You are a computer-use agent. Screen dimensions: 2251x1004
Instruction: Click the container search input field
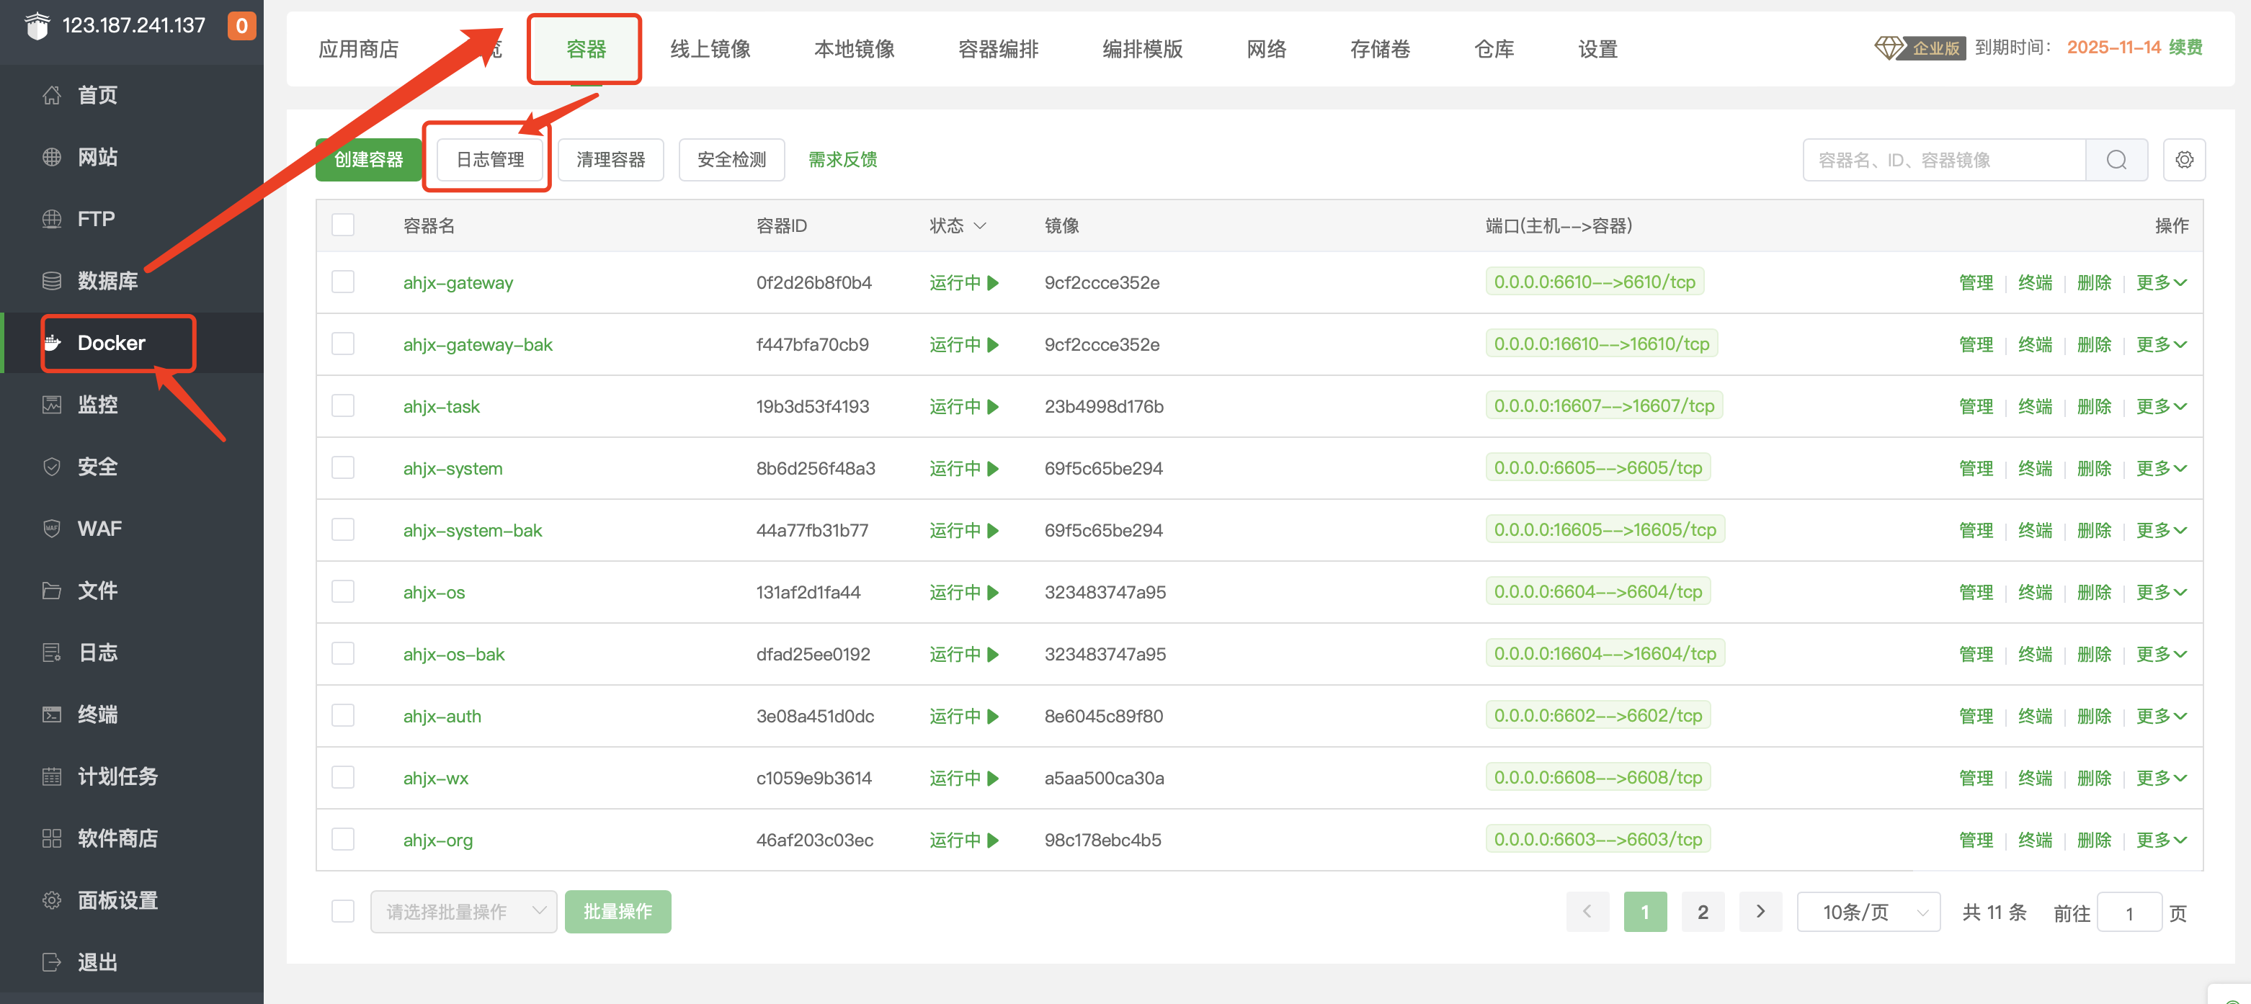coord(1944,160)
